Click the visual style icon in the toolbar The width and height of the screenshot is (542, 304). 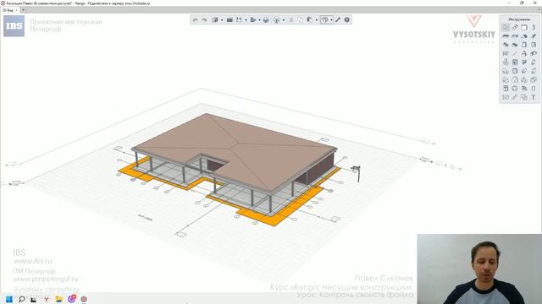point(277,20)
